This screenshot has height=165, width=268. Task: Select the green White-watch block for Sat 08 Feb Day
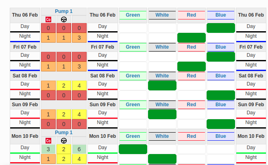click(x=162, y=86)
